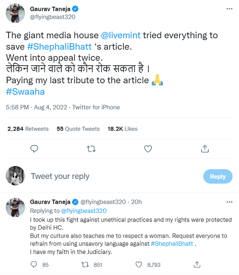Open the #ShephaliBhatt hashtag in main tweet

pos(59,47)
